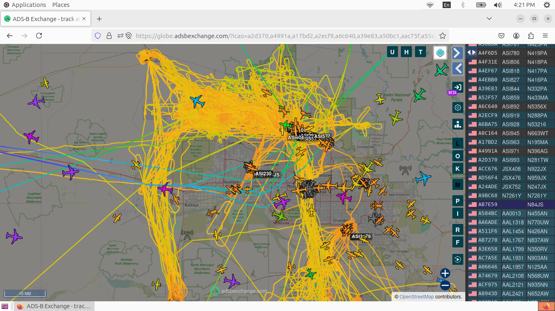This screenshot has width=555, height=311.
Task: Open a new browser tab
Action: [99, 19]
